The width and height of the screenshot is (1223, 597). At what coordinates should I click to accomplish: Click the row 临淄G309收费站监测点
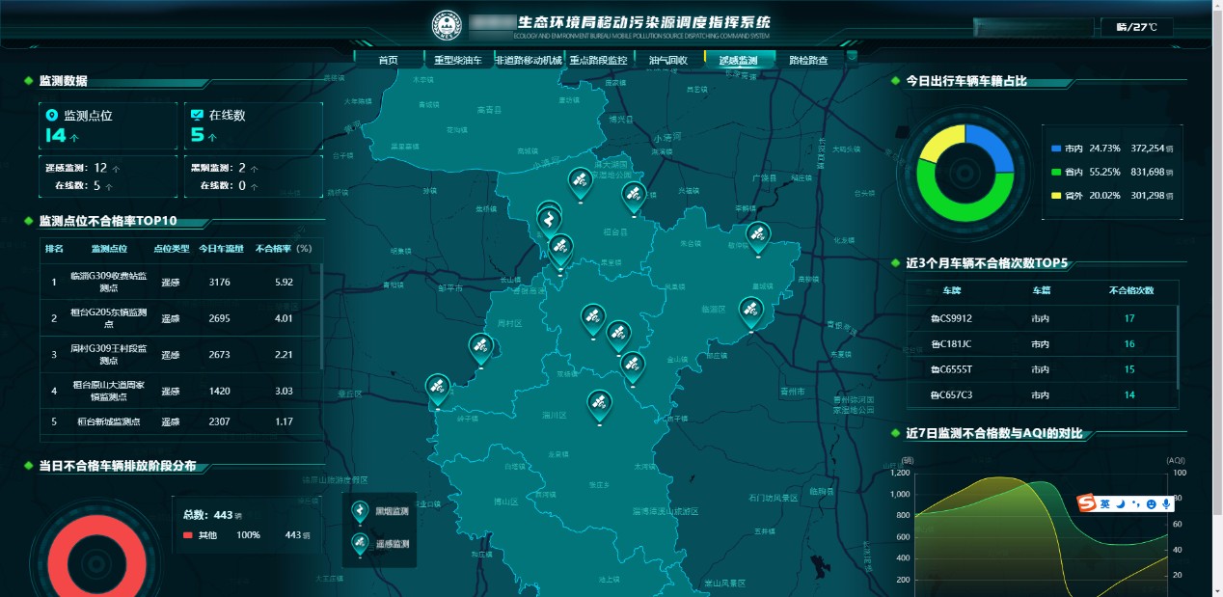pyautogui.click(x=180, y=282)
